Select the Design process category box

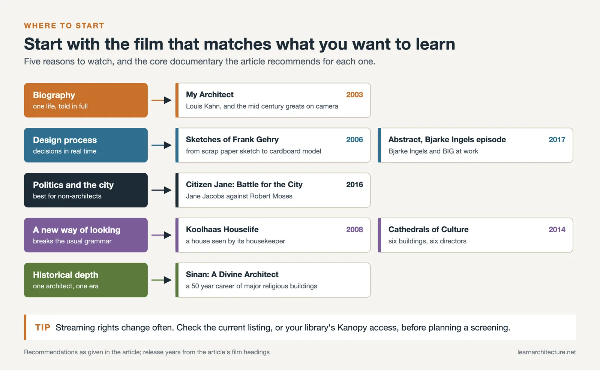(86, 145)
